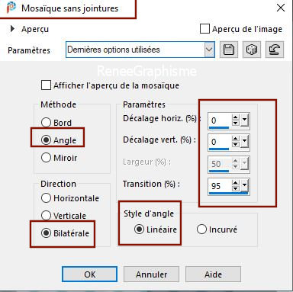Click the PaintShop Pro logo in title bar
Viewport: 293px width, 292px height.
click(11, 8)
